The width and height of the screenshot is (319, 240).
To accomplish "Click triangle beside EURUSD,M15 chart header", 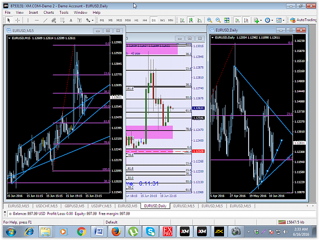I will pyautogui.click(x=9, y=38).
